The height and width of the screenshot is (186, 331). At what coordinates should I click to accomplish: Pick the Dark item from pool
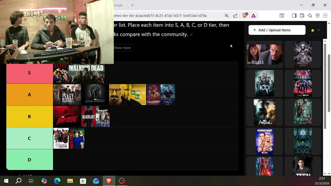coord(303,141)
